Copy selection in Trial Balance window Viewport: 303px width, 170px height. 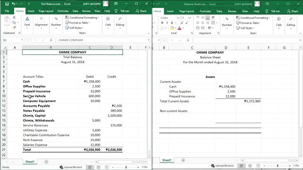(x=14, y=23)
